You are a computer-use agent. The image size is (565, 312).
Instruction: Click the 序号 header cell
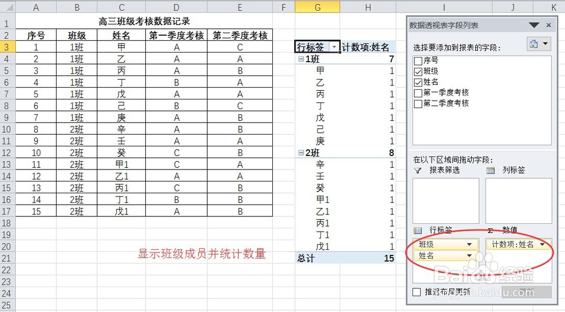36,35
